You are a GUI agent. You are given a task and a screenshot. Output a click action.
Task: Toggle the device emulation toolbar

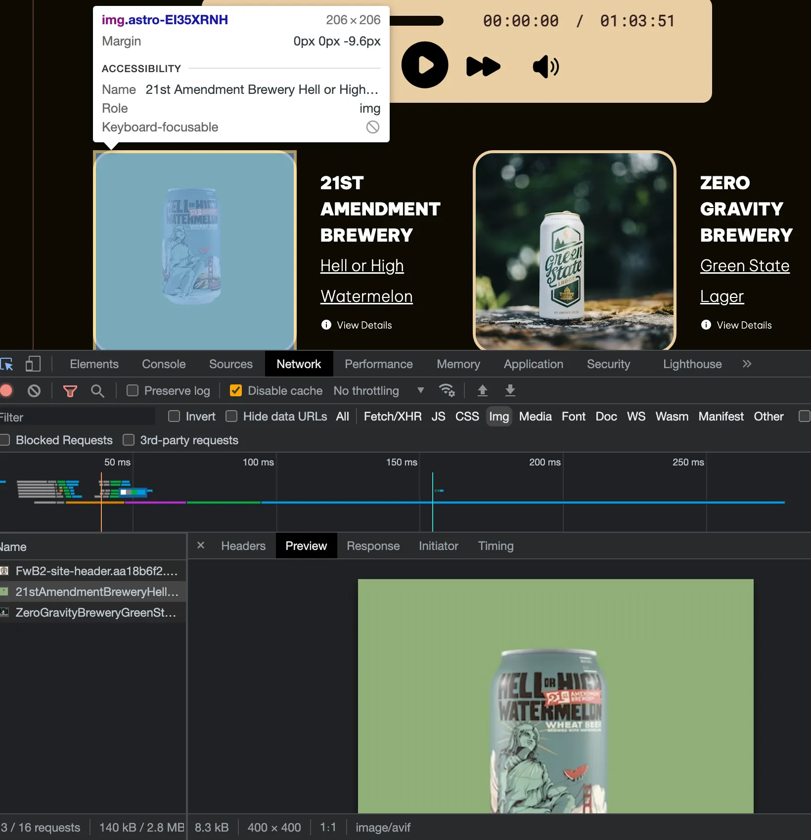[x=33, y=364]
